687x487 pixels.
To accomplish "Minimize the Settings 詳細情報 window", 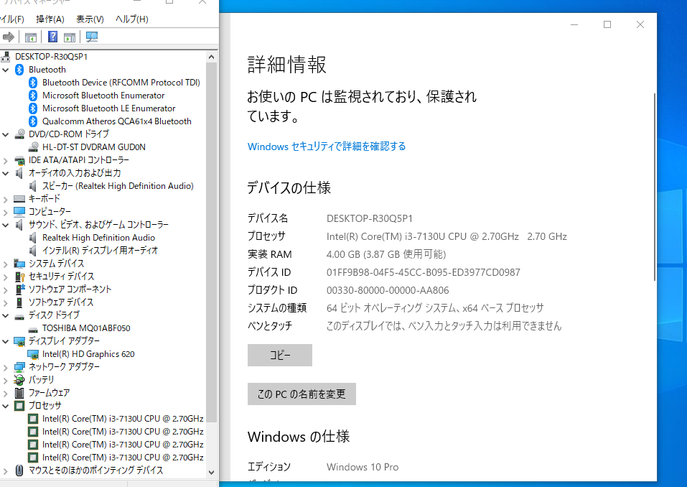I will [x=574, y=24].
